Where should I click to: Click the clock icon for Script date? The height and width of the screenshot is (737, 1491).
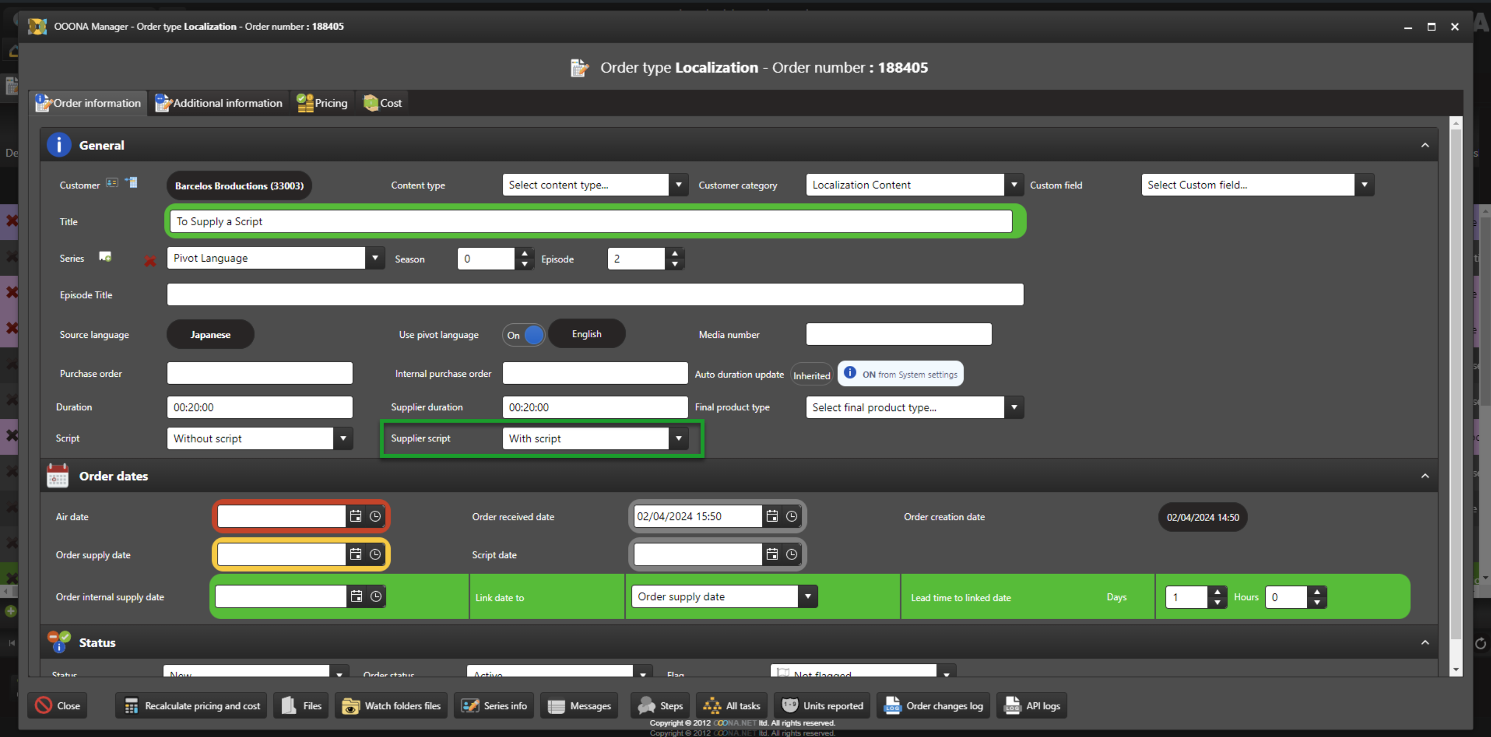click(791, 554)
